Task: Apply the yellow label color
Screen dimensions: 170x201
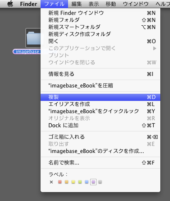Action: tap(73, 182)
